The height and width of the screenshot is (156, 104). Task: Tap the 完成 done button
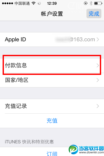pos(94,14)
